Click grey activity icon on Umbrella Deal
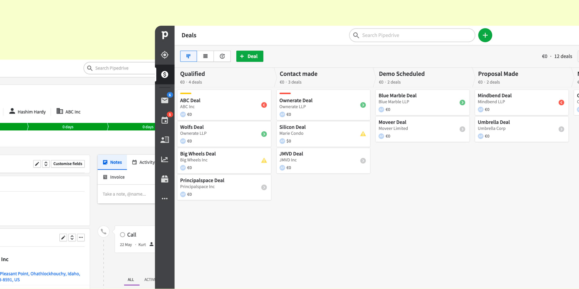Viewport: 579px width, 289px height. (x=561, y=129)
